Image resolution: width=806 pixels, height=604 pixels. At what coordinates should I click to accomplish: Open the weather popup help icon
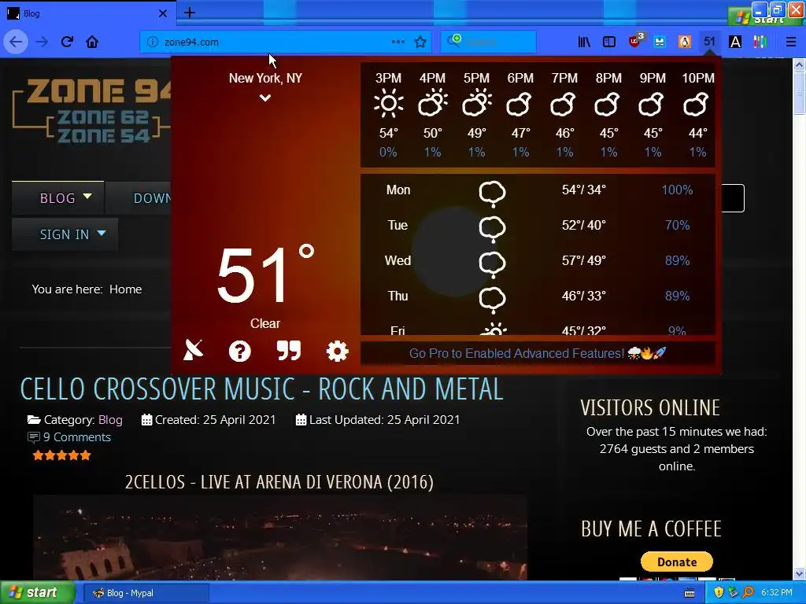[239, 352]
